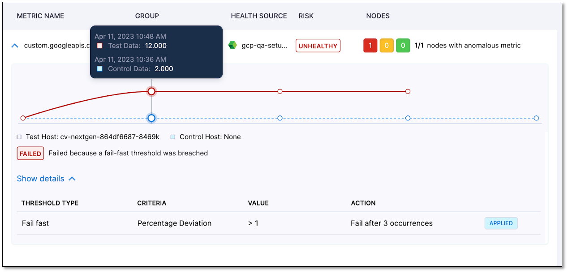The height and width of the screenshot is (273, 568).
Task: Click the Test Data marker in tooltip
Action: click(99, 46)
